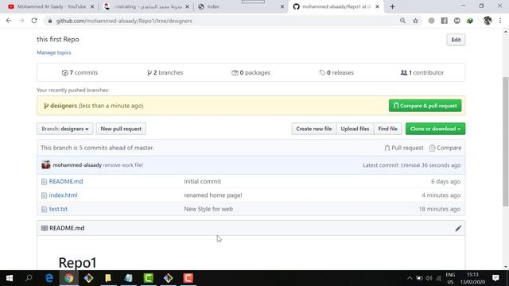Open mohammed-alsaady author link
509x286 pixels.
click(77, 165)
